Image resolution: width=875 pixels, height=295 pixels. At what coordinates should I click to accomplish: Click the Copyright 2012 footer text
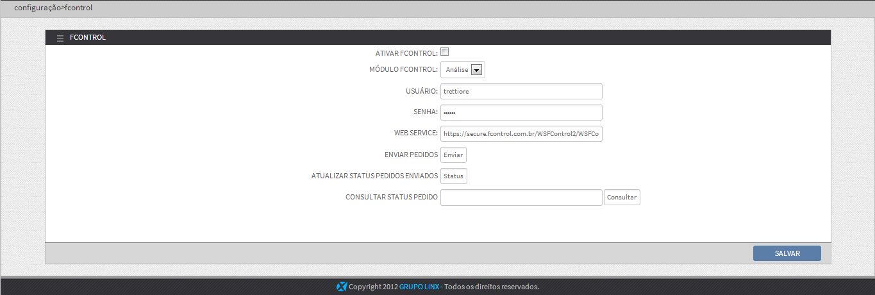(x=373, y=287)
